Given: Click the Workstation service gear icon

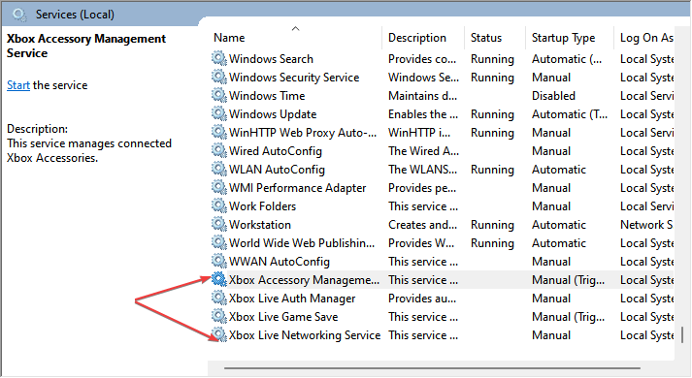Looking at the screenshot, I should (219, 224).
